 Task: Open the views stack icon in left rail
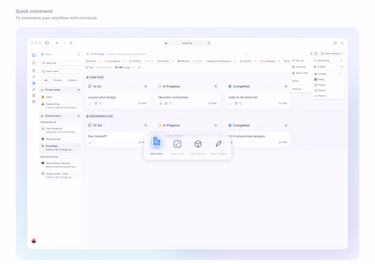[x=34, y=83]
